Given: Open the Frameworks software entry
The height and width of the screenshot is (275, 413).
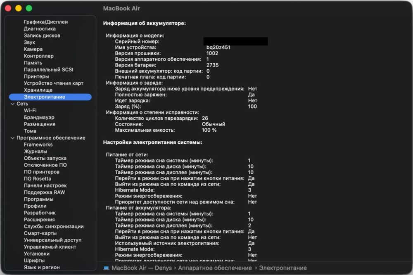Looking at the screenshot, I should pyautogui.click(x=38, y=145).
